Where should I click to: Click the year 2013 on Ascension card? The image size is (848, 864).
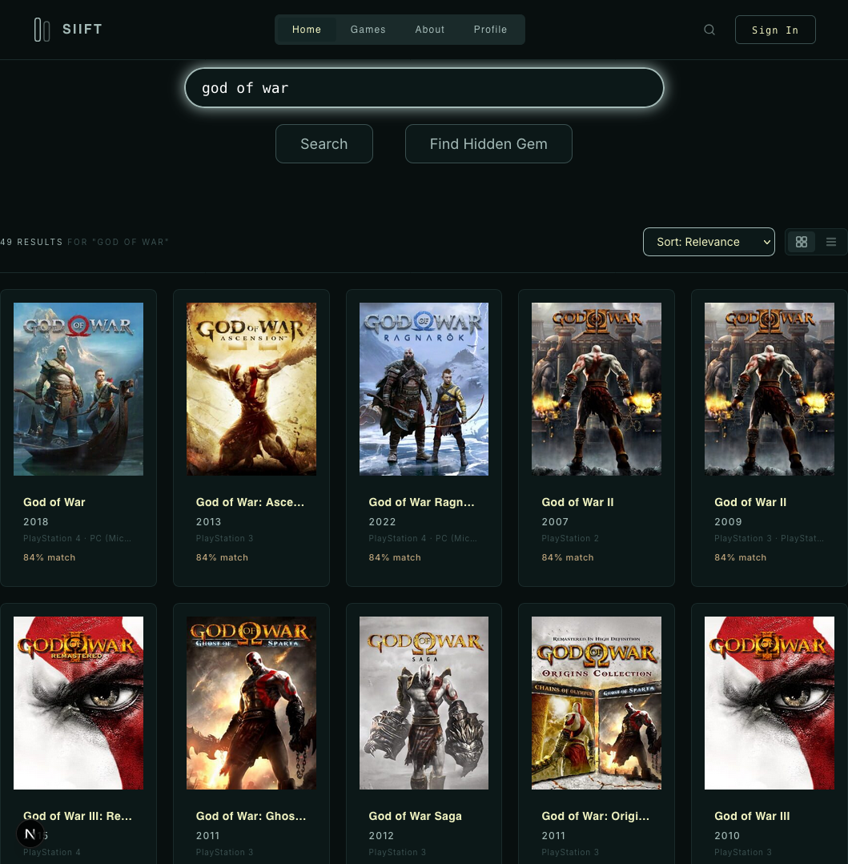[209, 522]
